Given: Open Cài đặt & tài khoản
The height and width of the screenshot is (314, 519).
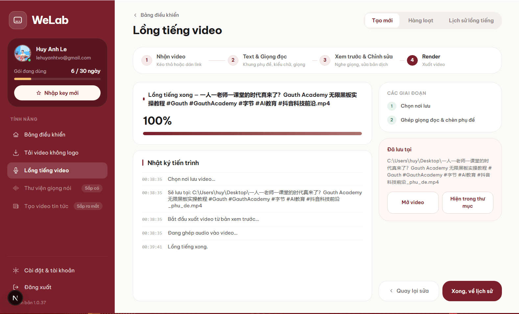Looking at the screenshot, I should (57, 270).
